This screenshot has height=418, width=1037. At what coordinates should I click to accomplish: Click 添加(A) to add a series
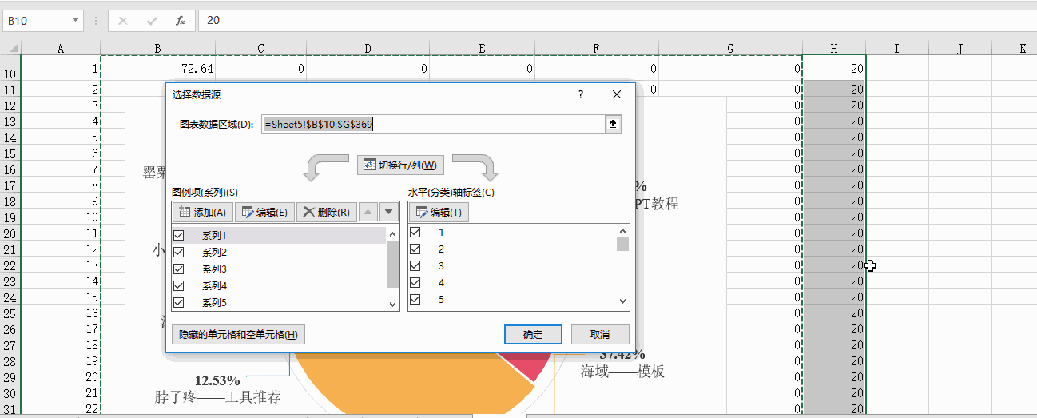click(x=202, y=212)
